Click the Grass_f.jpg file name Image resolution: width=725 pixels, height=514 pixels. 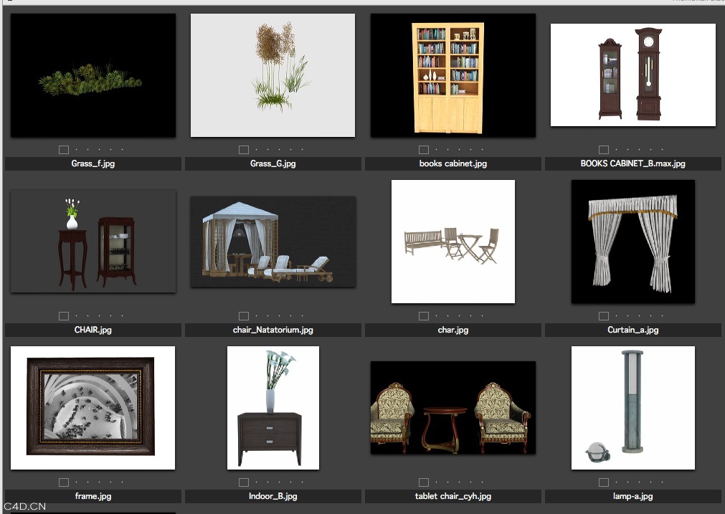[93, 163]
